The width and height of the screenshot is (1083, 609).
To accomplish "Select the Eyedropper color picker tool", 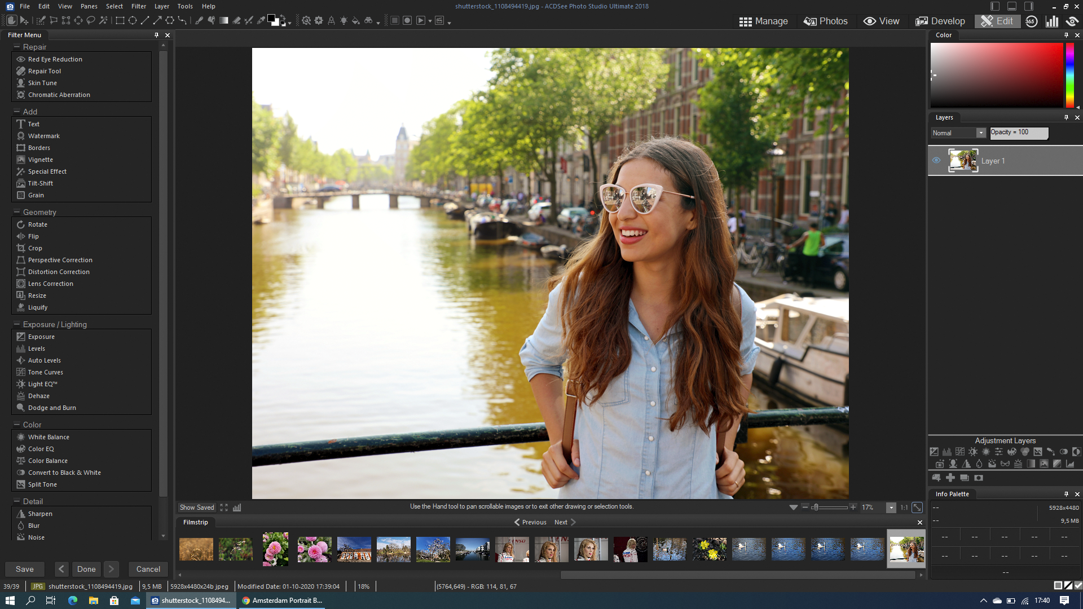I will (x=261, y=21).
